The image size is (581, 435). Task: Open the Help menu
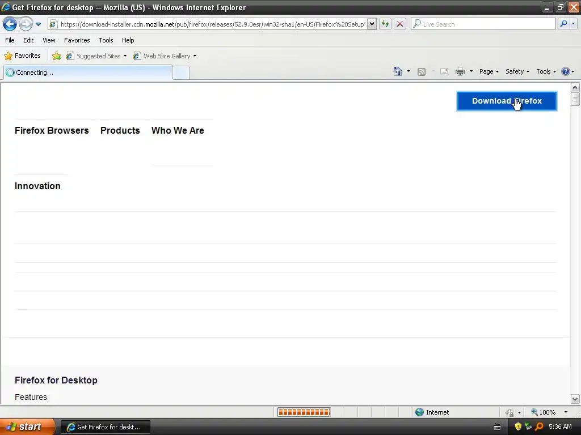coord(128,40)
